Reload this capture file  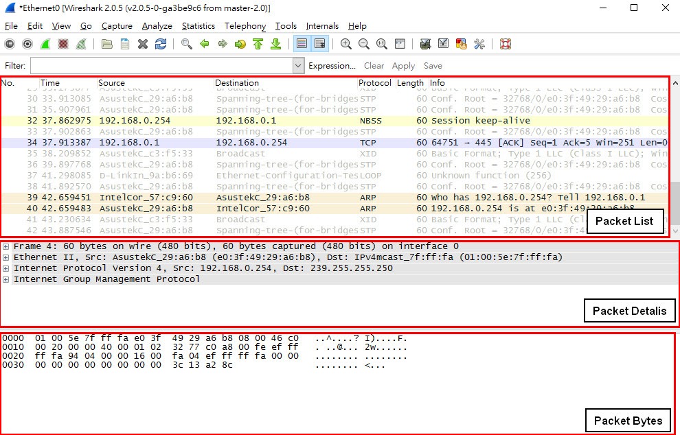(161, 44)
